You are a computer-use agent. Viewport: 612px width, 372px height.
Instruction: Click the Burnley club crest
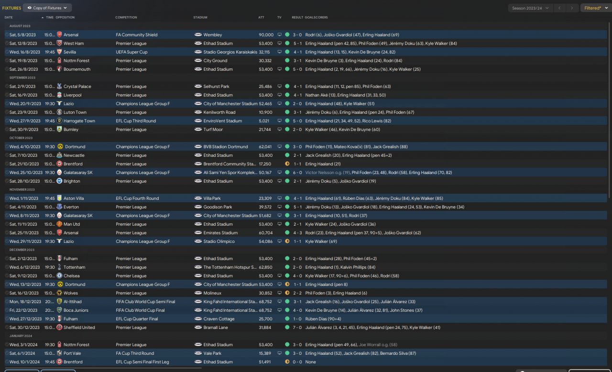[59, 130]
